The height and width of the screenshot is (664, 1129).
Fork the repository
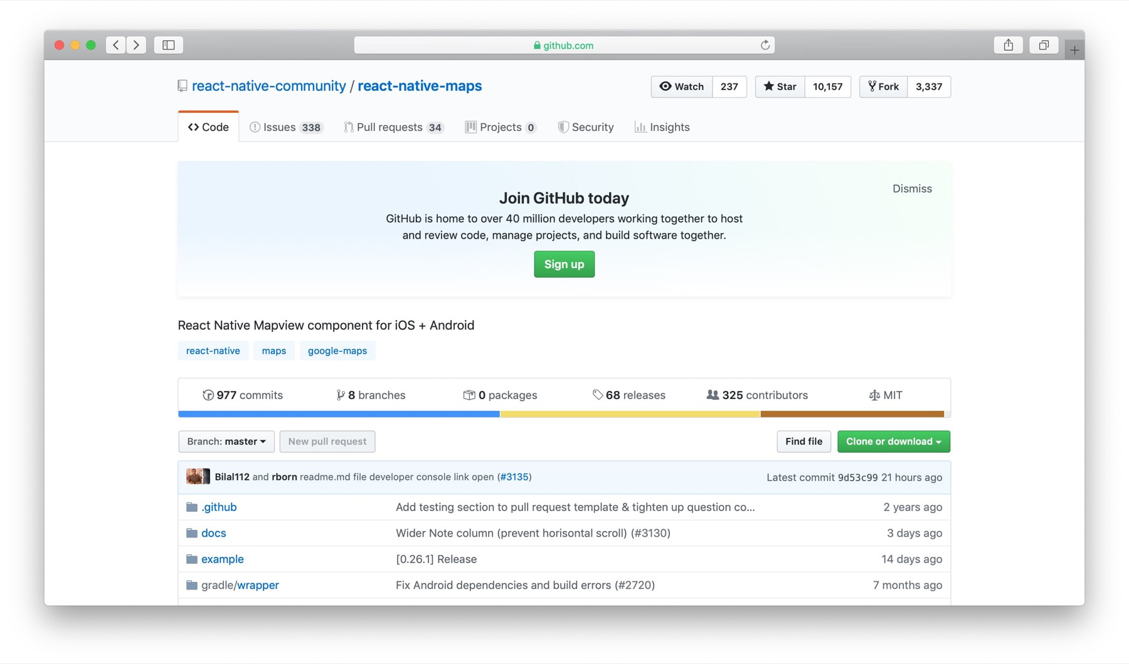point(883,86)
